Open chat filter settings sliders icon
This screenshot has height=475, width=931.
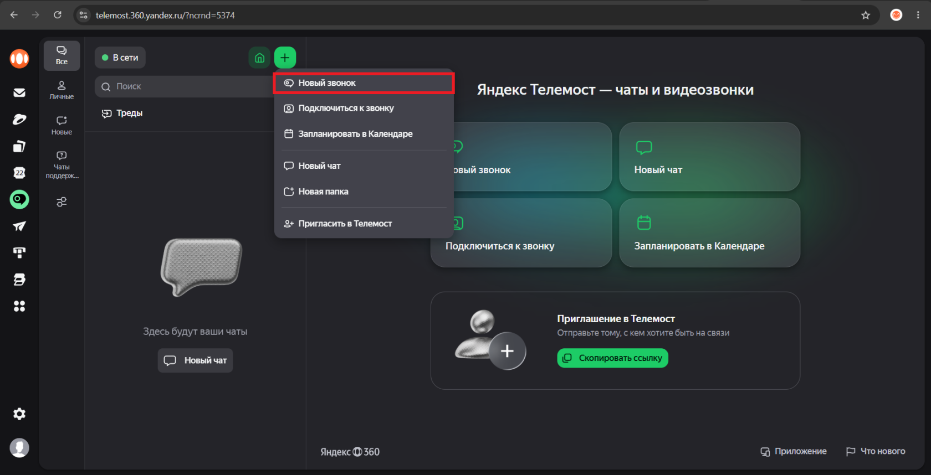pyautogui.click(x=62, y=202)
